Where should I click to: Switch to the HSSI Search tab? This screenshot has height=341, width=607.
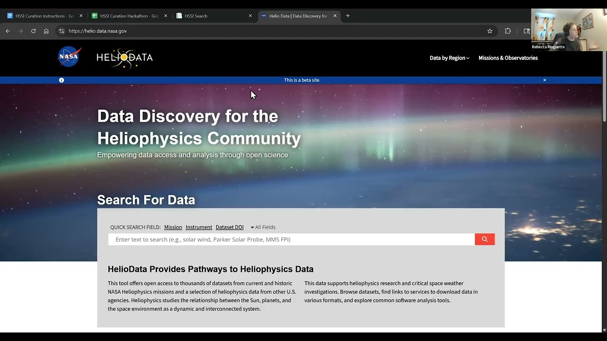click(214, 16)
